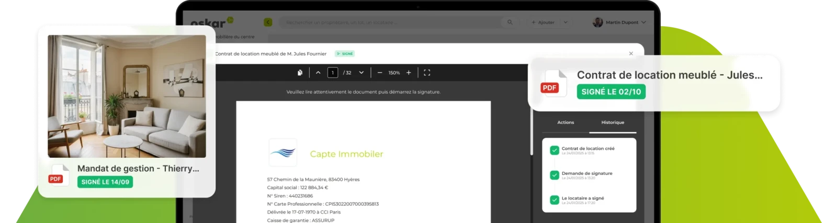The width and height of the screenshot is (837, 223).
Task: Click the Capte Immobilier logo in document
Action: pyautogui.click(x=283, y=152)
